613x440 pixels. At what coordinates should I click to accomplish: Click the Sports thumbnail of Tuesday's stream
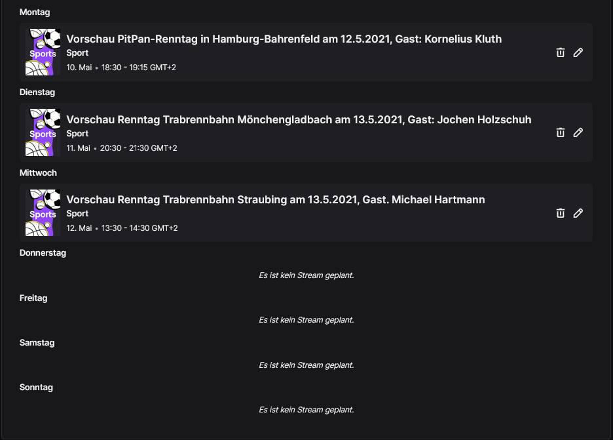(x=43, y=132)
